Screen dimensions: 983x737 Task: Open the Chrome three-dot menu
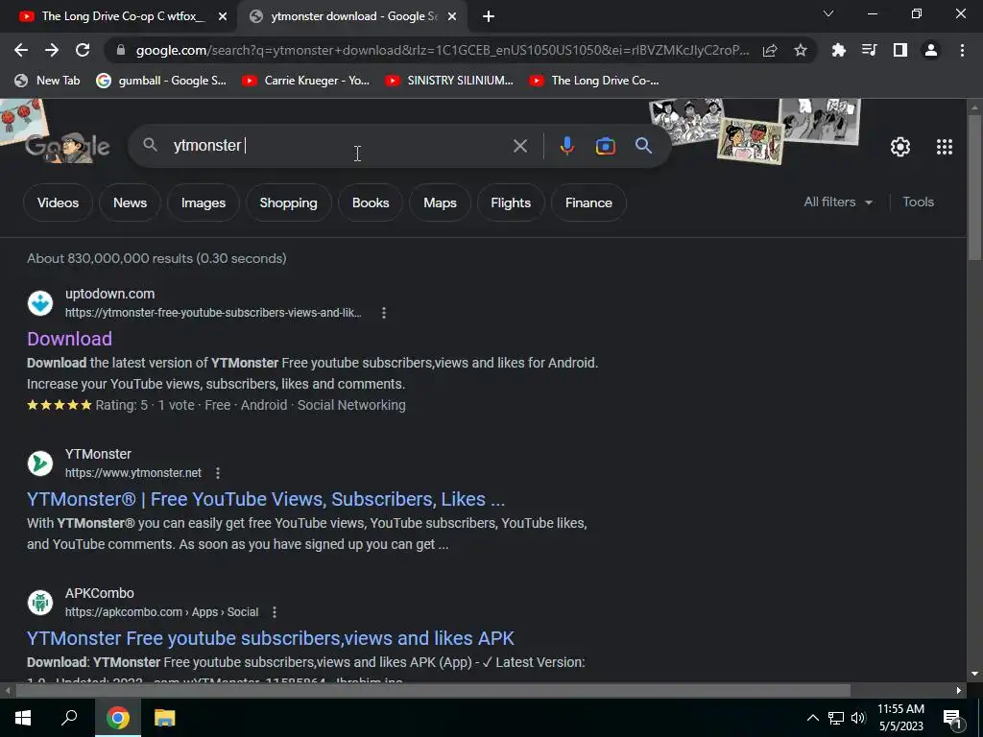(962, 50)
